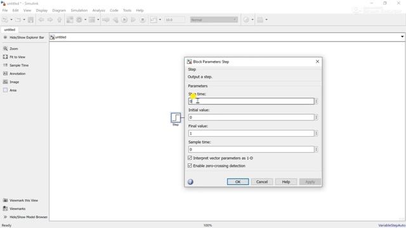Select the untitled model tab
The image size is (406, 228).
tap(10, 30)
